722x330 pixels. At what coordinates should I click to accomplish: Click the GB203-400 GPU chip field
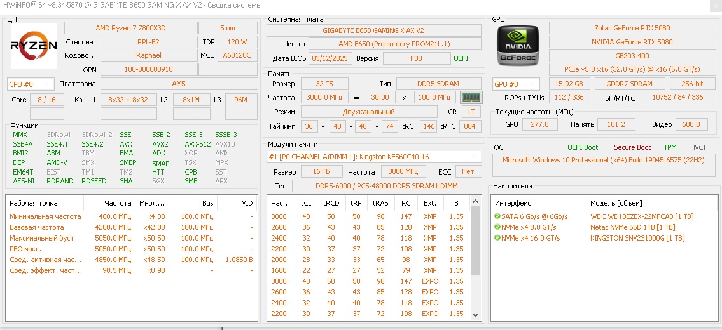(632, 56)
